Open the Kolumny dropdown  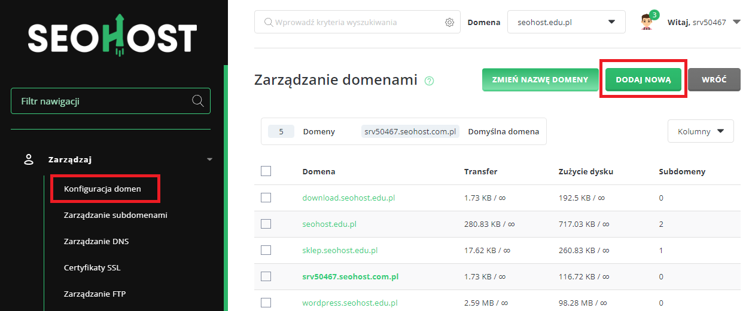pyautogui.click(x=701, y=131)
